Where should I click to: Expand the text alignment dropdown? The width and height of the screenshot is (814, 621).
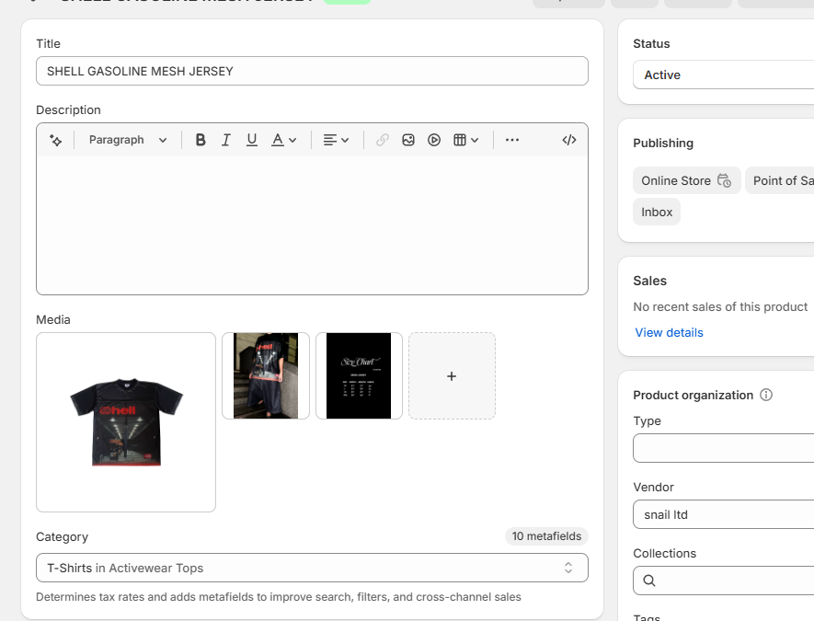click(337, 140)
